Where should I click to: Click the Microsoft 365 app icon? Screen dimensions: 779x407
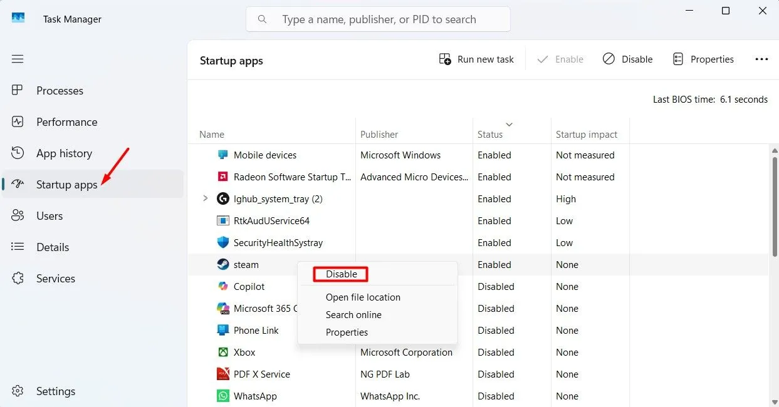[222, 309]
